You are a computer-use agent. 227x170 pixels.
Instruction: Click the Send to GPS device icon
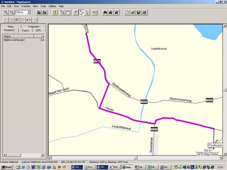pyautogui.click(x=38, y=12)
